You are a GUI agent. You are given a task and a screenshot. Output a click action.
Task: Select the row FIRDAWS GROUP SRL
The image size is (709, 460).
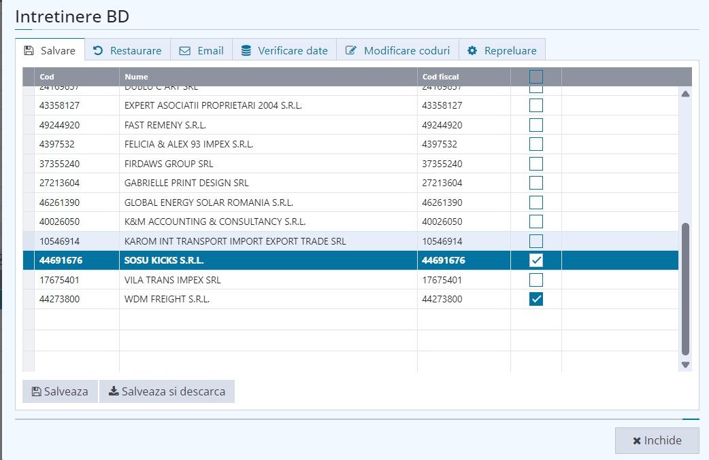pos(350,164)
